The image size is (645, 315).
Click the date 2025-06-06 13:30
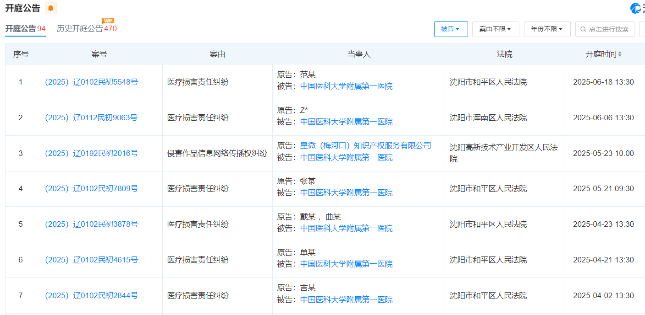click(603, 118)
